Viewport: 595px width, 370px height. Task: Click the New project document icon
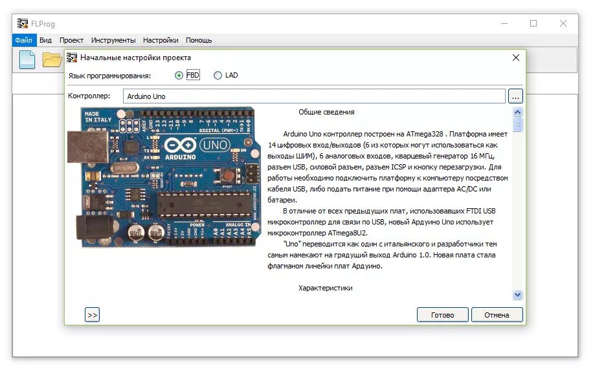click(27, 60)
